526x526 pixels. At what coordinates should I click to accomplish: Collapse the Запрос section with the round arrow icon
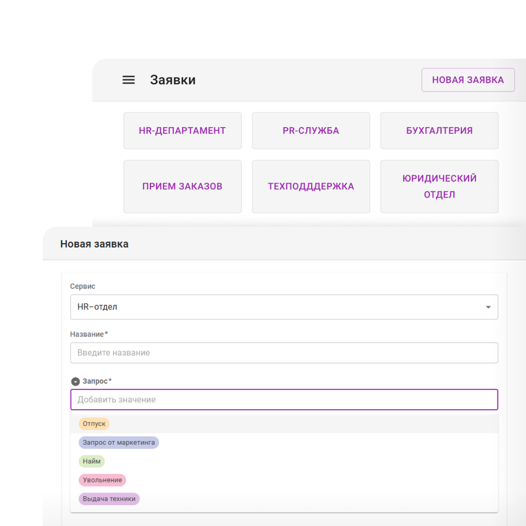(x=76, y=382)
